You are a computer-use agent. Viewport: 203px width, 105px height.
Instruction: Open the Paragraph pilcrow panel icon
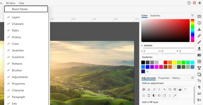click(199, 87)
